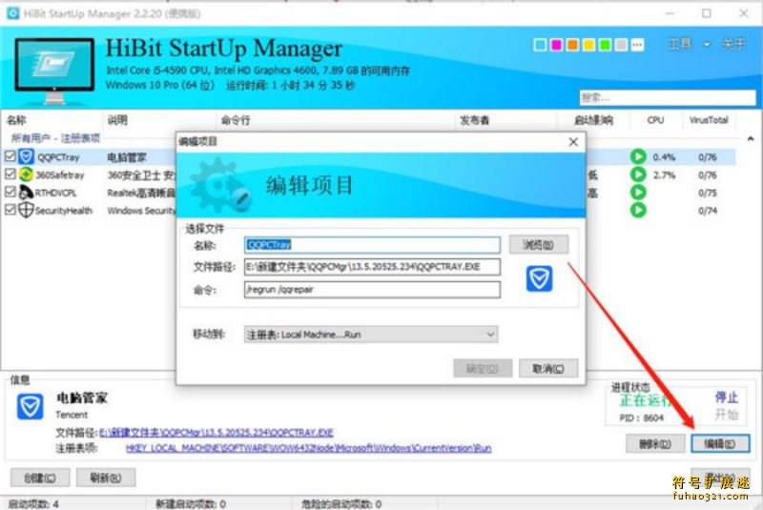
Task: Sort by 启动影响 column header
Action: (593, 120)
